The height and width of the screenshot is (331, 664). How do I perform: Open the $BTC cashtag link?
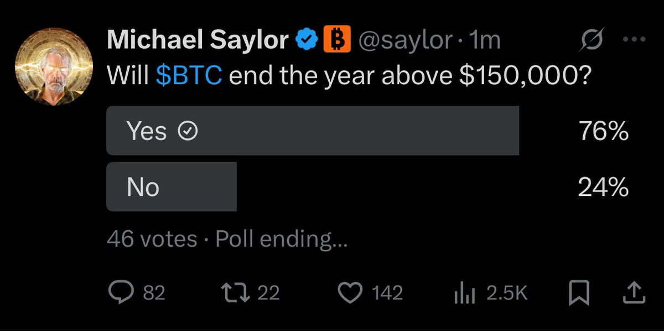tap(189, 76)
